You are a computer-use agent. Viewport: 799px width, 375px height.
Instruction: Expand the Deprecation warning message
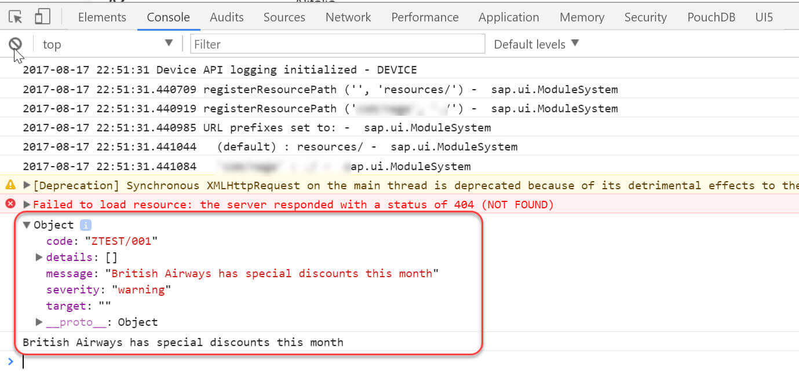pos(27,185)
